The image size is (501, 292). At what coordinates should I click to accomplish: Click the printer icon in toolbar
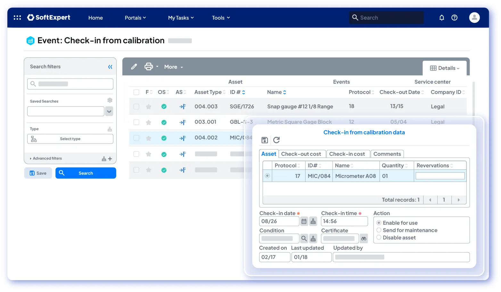click(x=149, y=67)
